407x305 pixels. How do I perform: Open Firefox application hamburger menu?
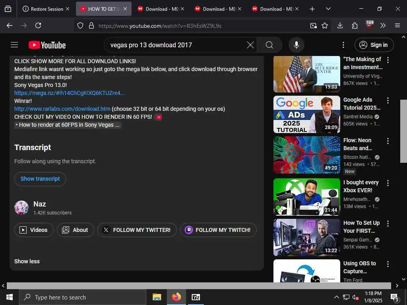pyautogui.click(x=397, y=25)
